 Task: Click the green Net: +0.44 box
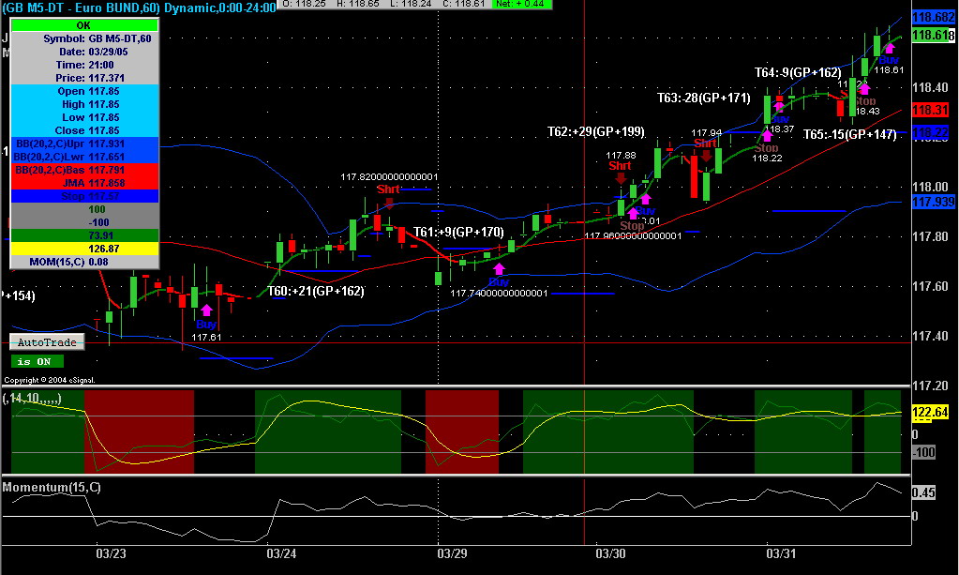[522, 4]
